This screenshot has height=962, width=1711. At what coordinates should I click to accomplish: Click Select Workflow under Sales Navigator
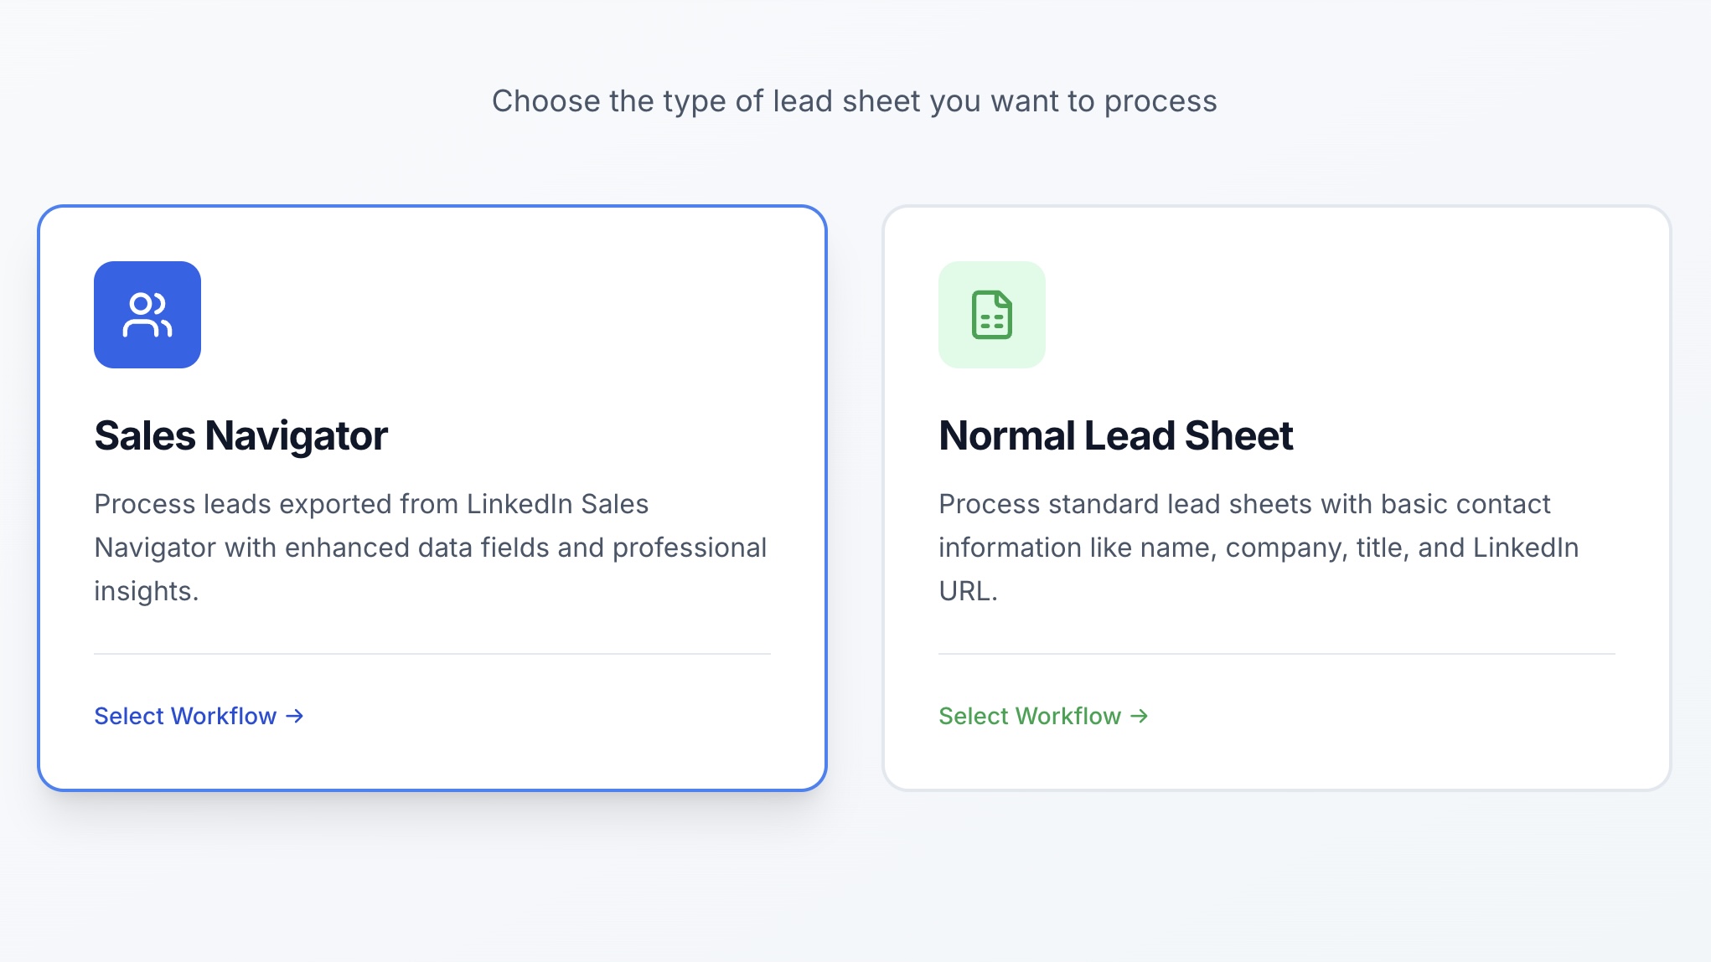[x=184, y=716]
